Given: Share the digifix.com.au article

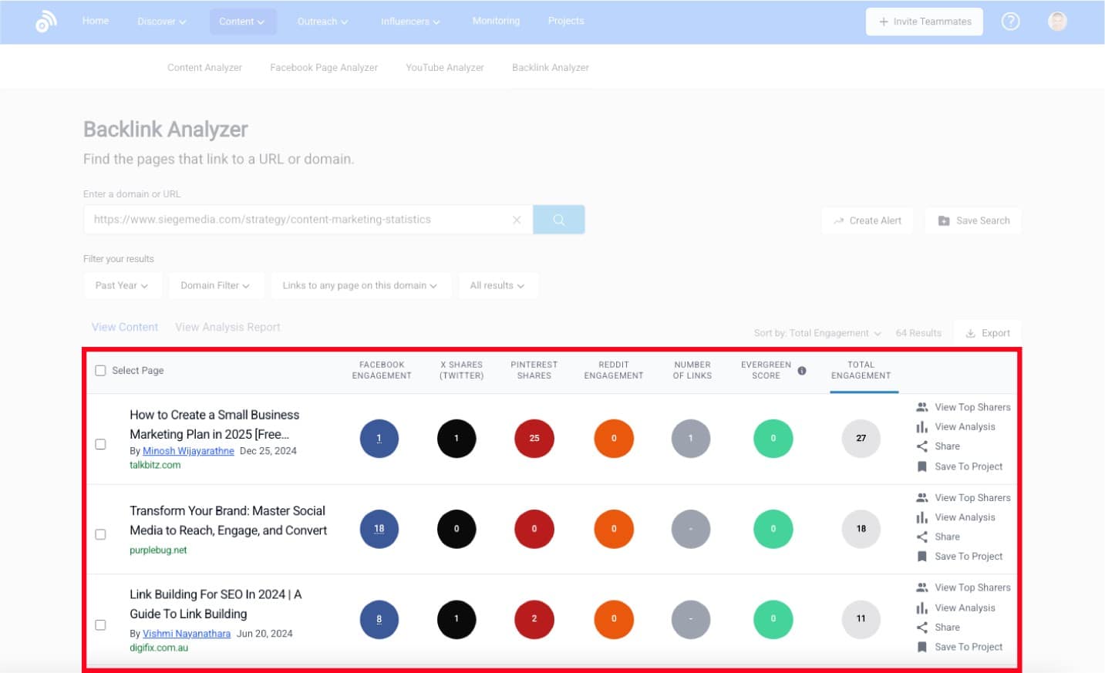Looking at the screenshot, I should (938, 628).
